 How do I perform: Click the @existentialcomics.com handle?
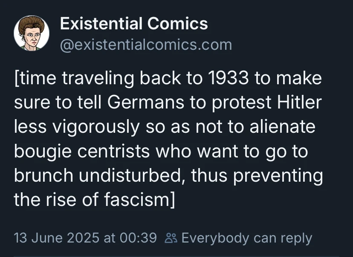coord(146,44)
